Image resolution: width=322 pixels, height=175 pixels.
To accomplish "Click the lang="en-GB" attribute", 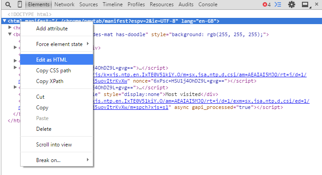I will tap(199, 21).
